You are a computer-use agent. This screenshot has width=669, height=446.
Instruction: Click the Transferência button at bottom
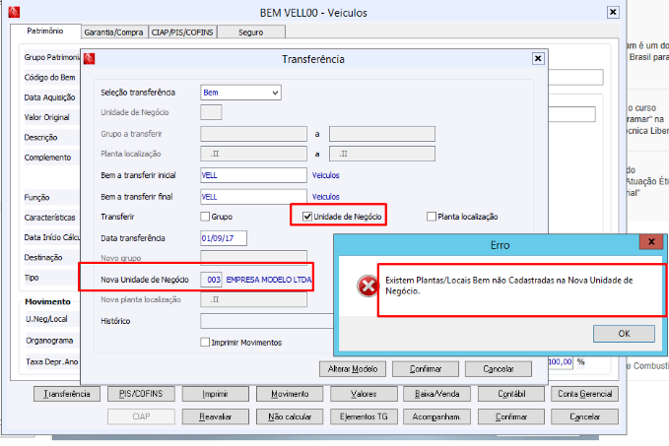(67, 394)
